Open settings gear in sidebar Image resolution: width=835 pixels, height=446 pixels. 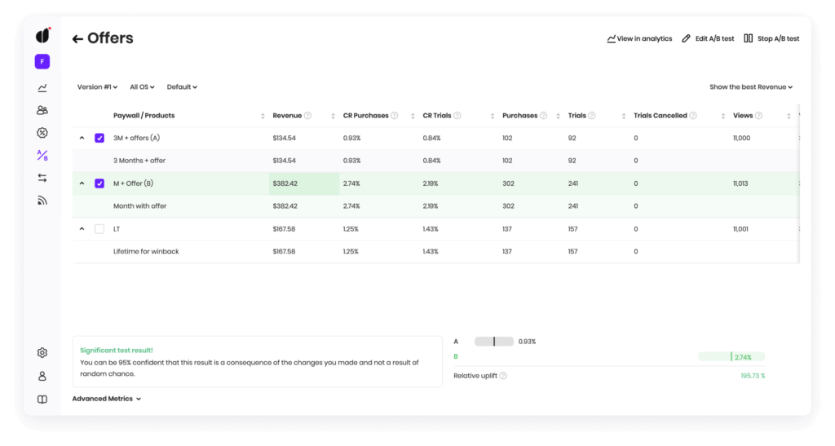click(x=42, y=353)
